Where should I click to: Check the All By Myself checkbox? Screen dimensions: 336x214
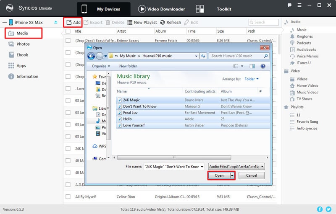coord(68,197)
